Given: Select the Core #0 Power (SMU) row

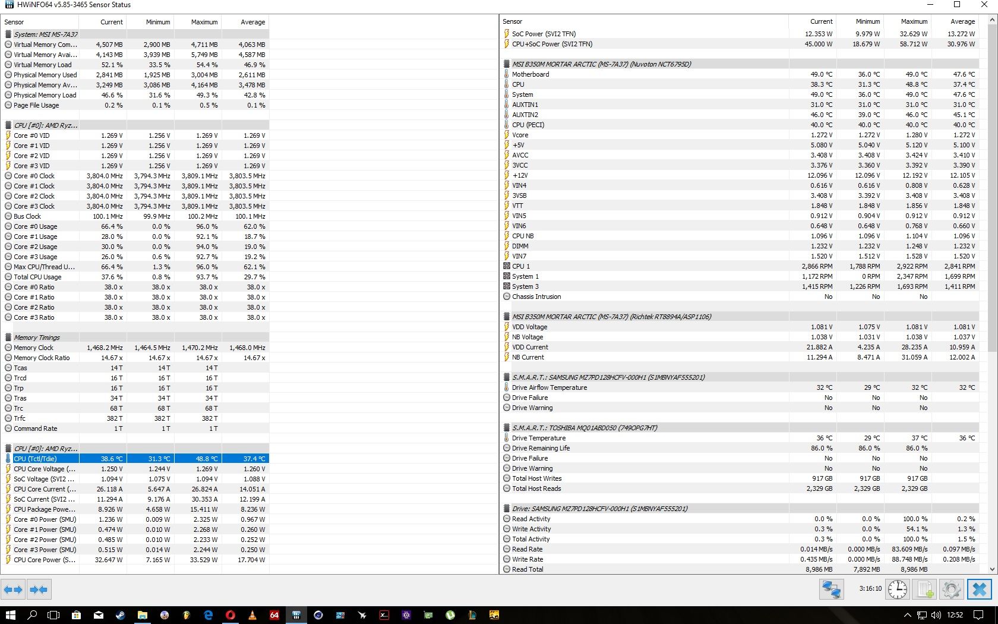Looking at the screenshot, I should pyautogui.click(x=136, y=519).
